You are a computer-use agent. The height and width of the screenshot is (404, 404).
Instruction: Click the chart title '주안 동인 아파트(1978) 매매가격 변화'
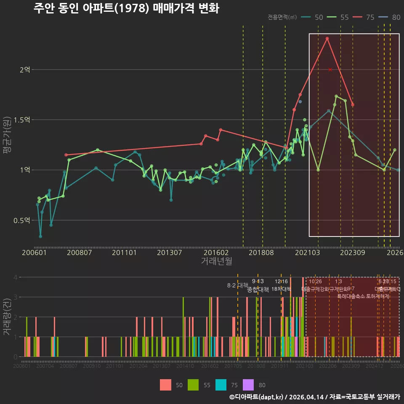coord(126,8)
